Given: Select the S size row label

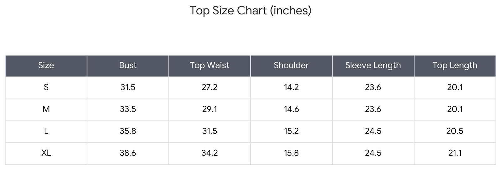Looking at the screenshot, I should (46, 87).
